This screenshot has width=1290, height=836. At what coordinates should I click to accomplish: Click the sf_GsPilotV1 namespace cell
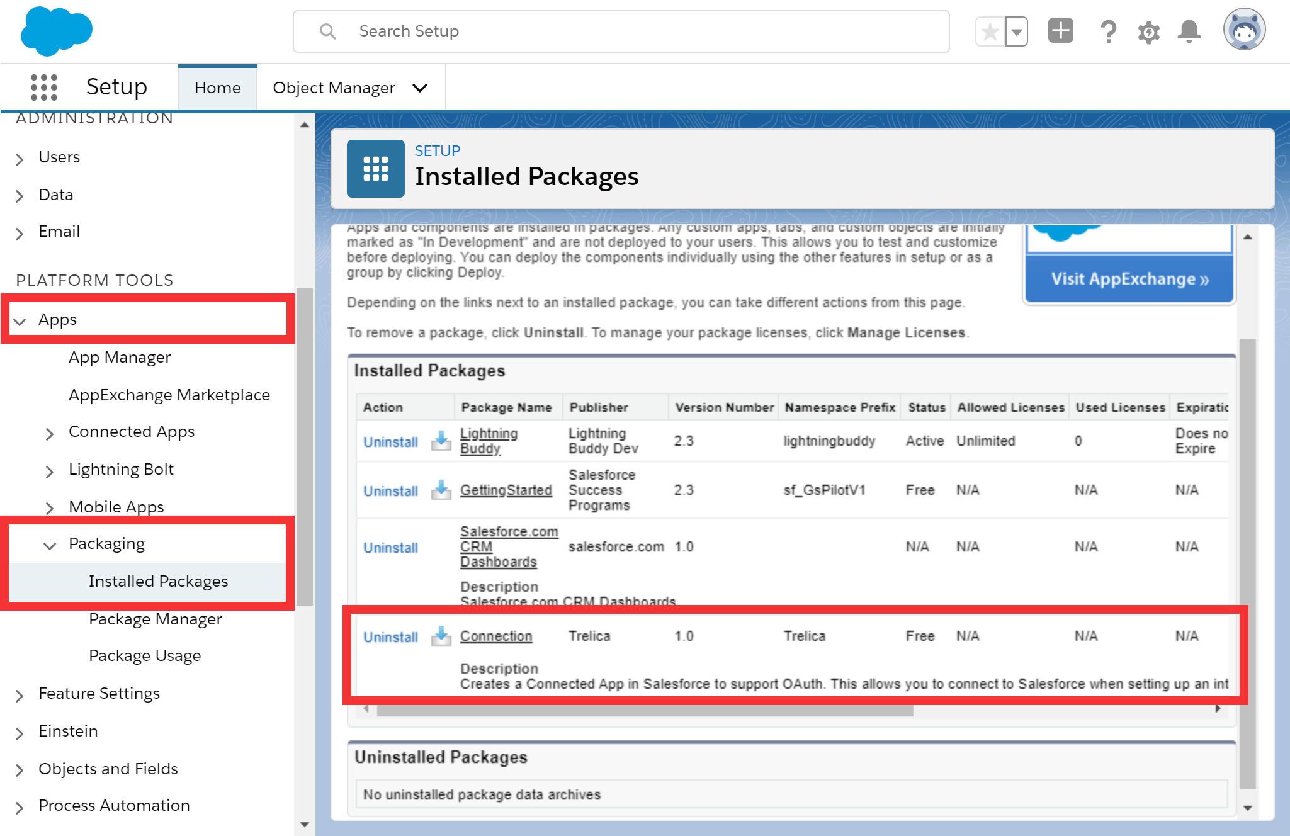pyautogui.click(x=824, y=490)
